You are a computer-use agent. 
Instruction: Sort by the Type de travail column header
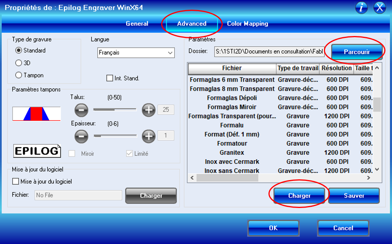pos(298,68)
